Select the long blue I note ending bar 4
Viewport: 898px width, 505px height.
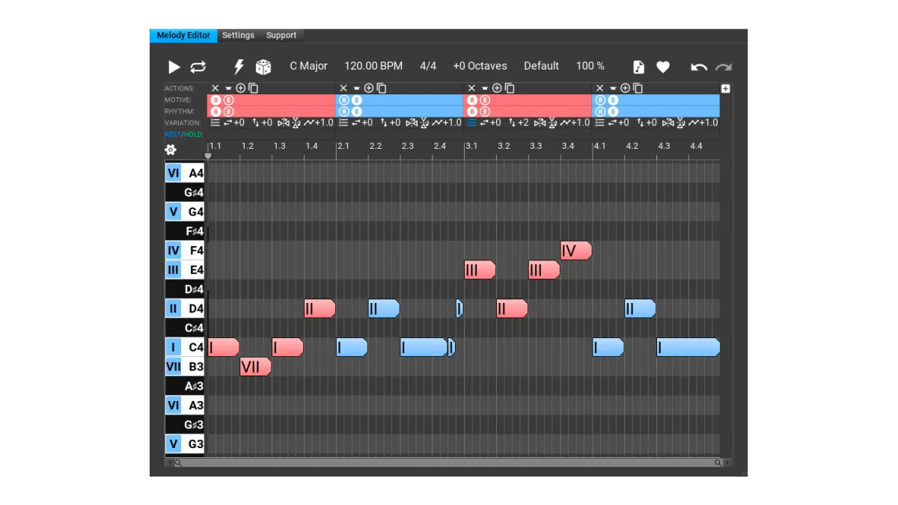click(x=688, y=347)
